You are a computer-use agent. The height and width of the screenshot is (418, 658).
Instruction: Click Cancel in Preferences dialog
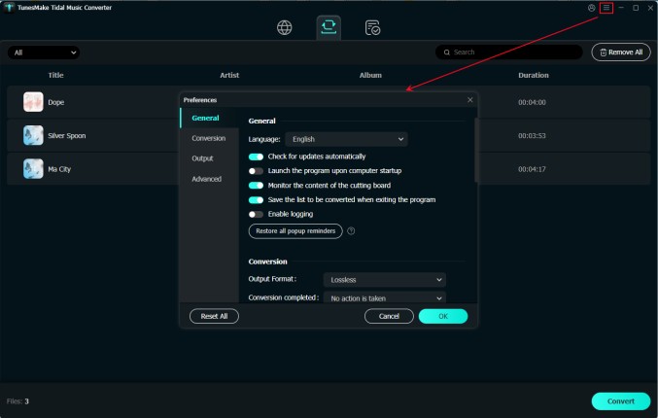(389, 316)
